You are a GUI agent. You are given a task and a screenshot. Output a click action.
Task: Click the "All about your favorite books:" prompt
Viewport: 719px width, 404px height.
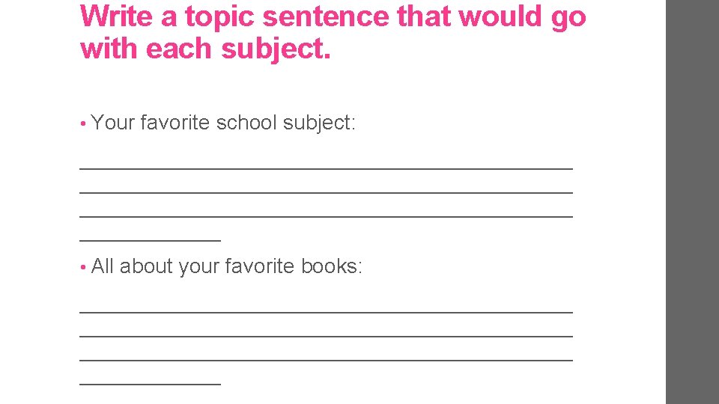coord(227,266)
